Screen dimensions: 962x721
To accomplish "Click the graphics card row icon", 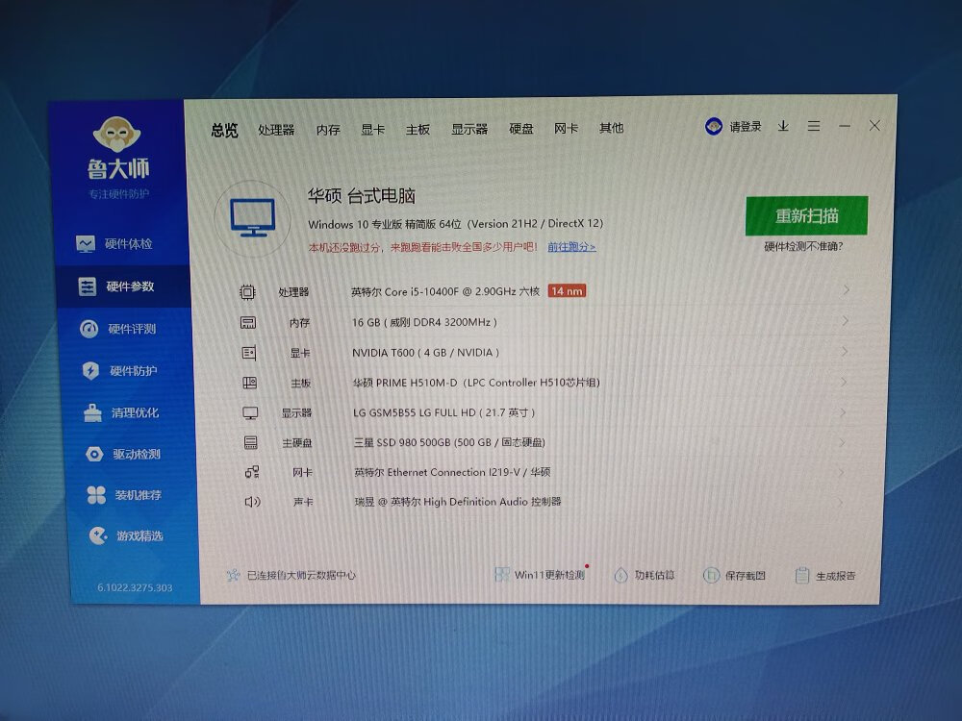I will coord(248,353).
